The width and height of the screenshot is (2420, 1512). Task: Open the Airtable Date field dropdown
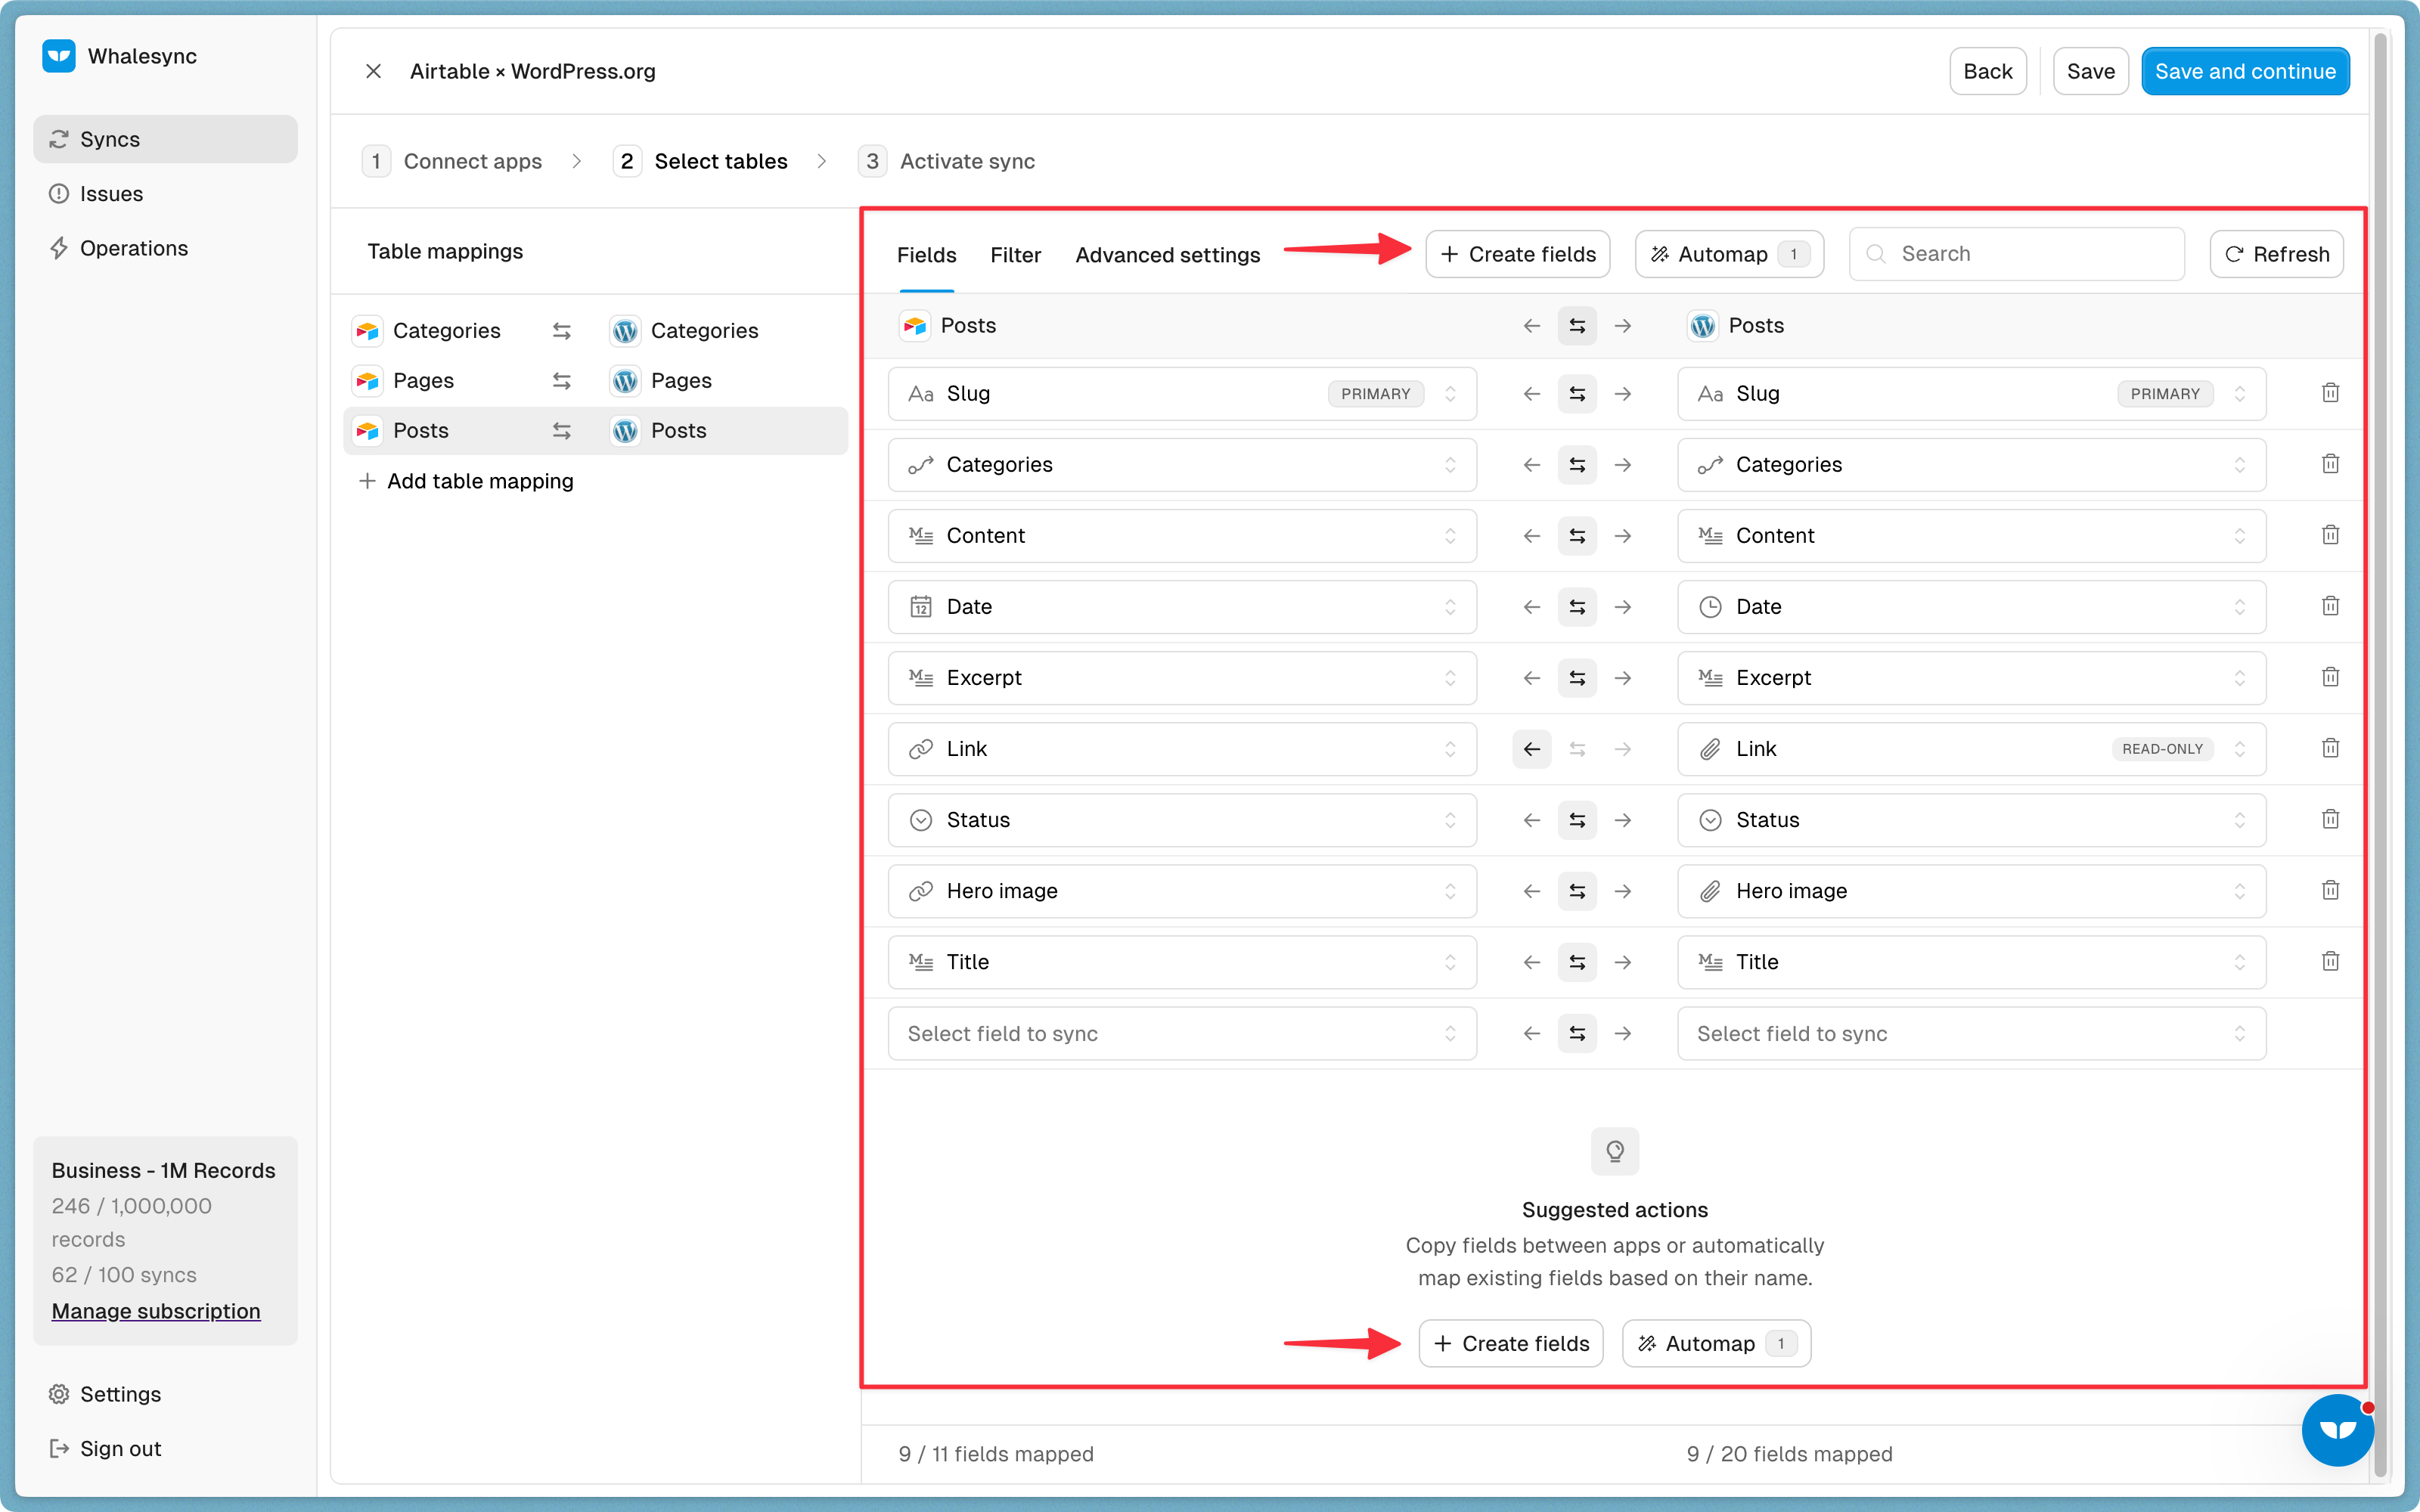pyautogui.click(x=1182, y=607)
